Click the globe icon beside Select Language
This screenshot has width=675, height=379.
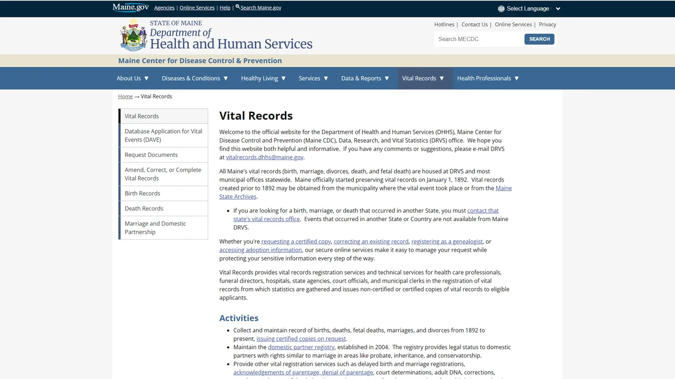(x=501, y=8)
